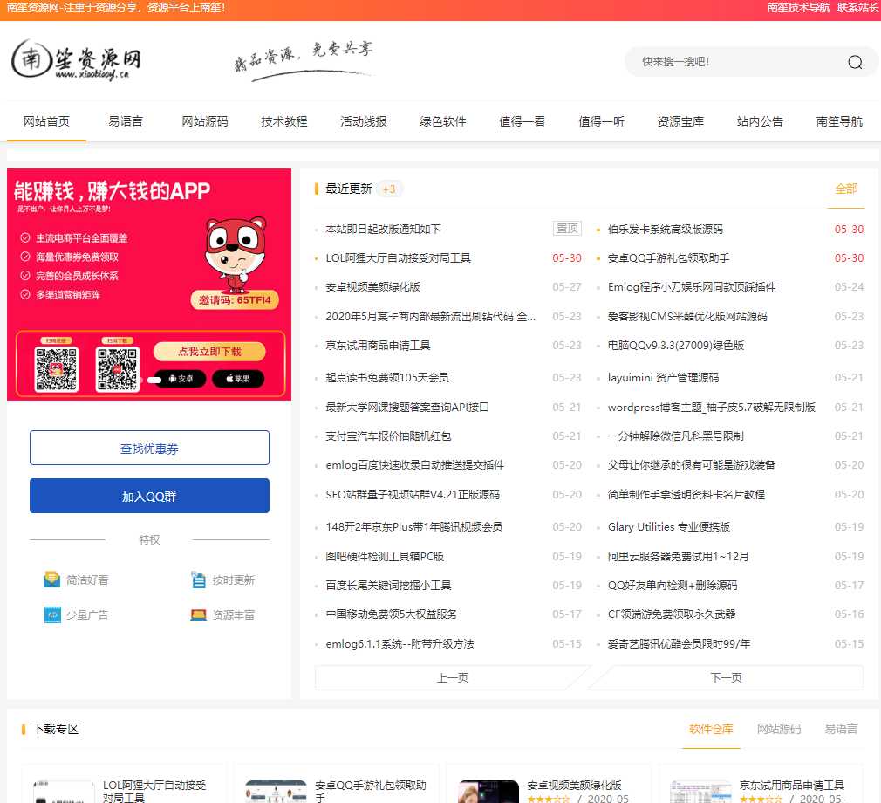Viewport: 881px width, 803px height.
Task: Switch to the 网站源码 download tab
Action: tap(778, 729)
